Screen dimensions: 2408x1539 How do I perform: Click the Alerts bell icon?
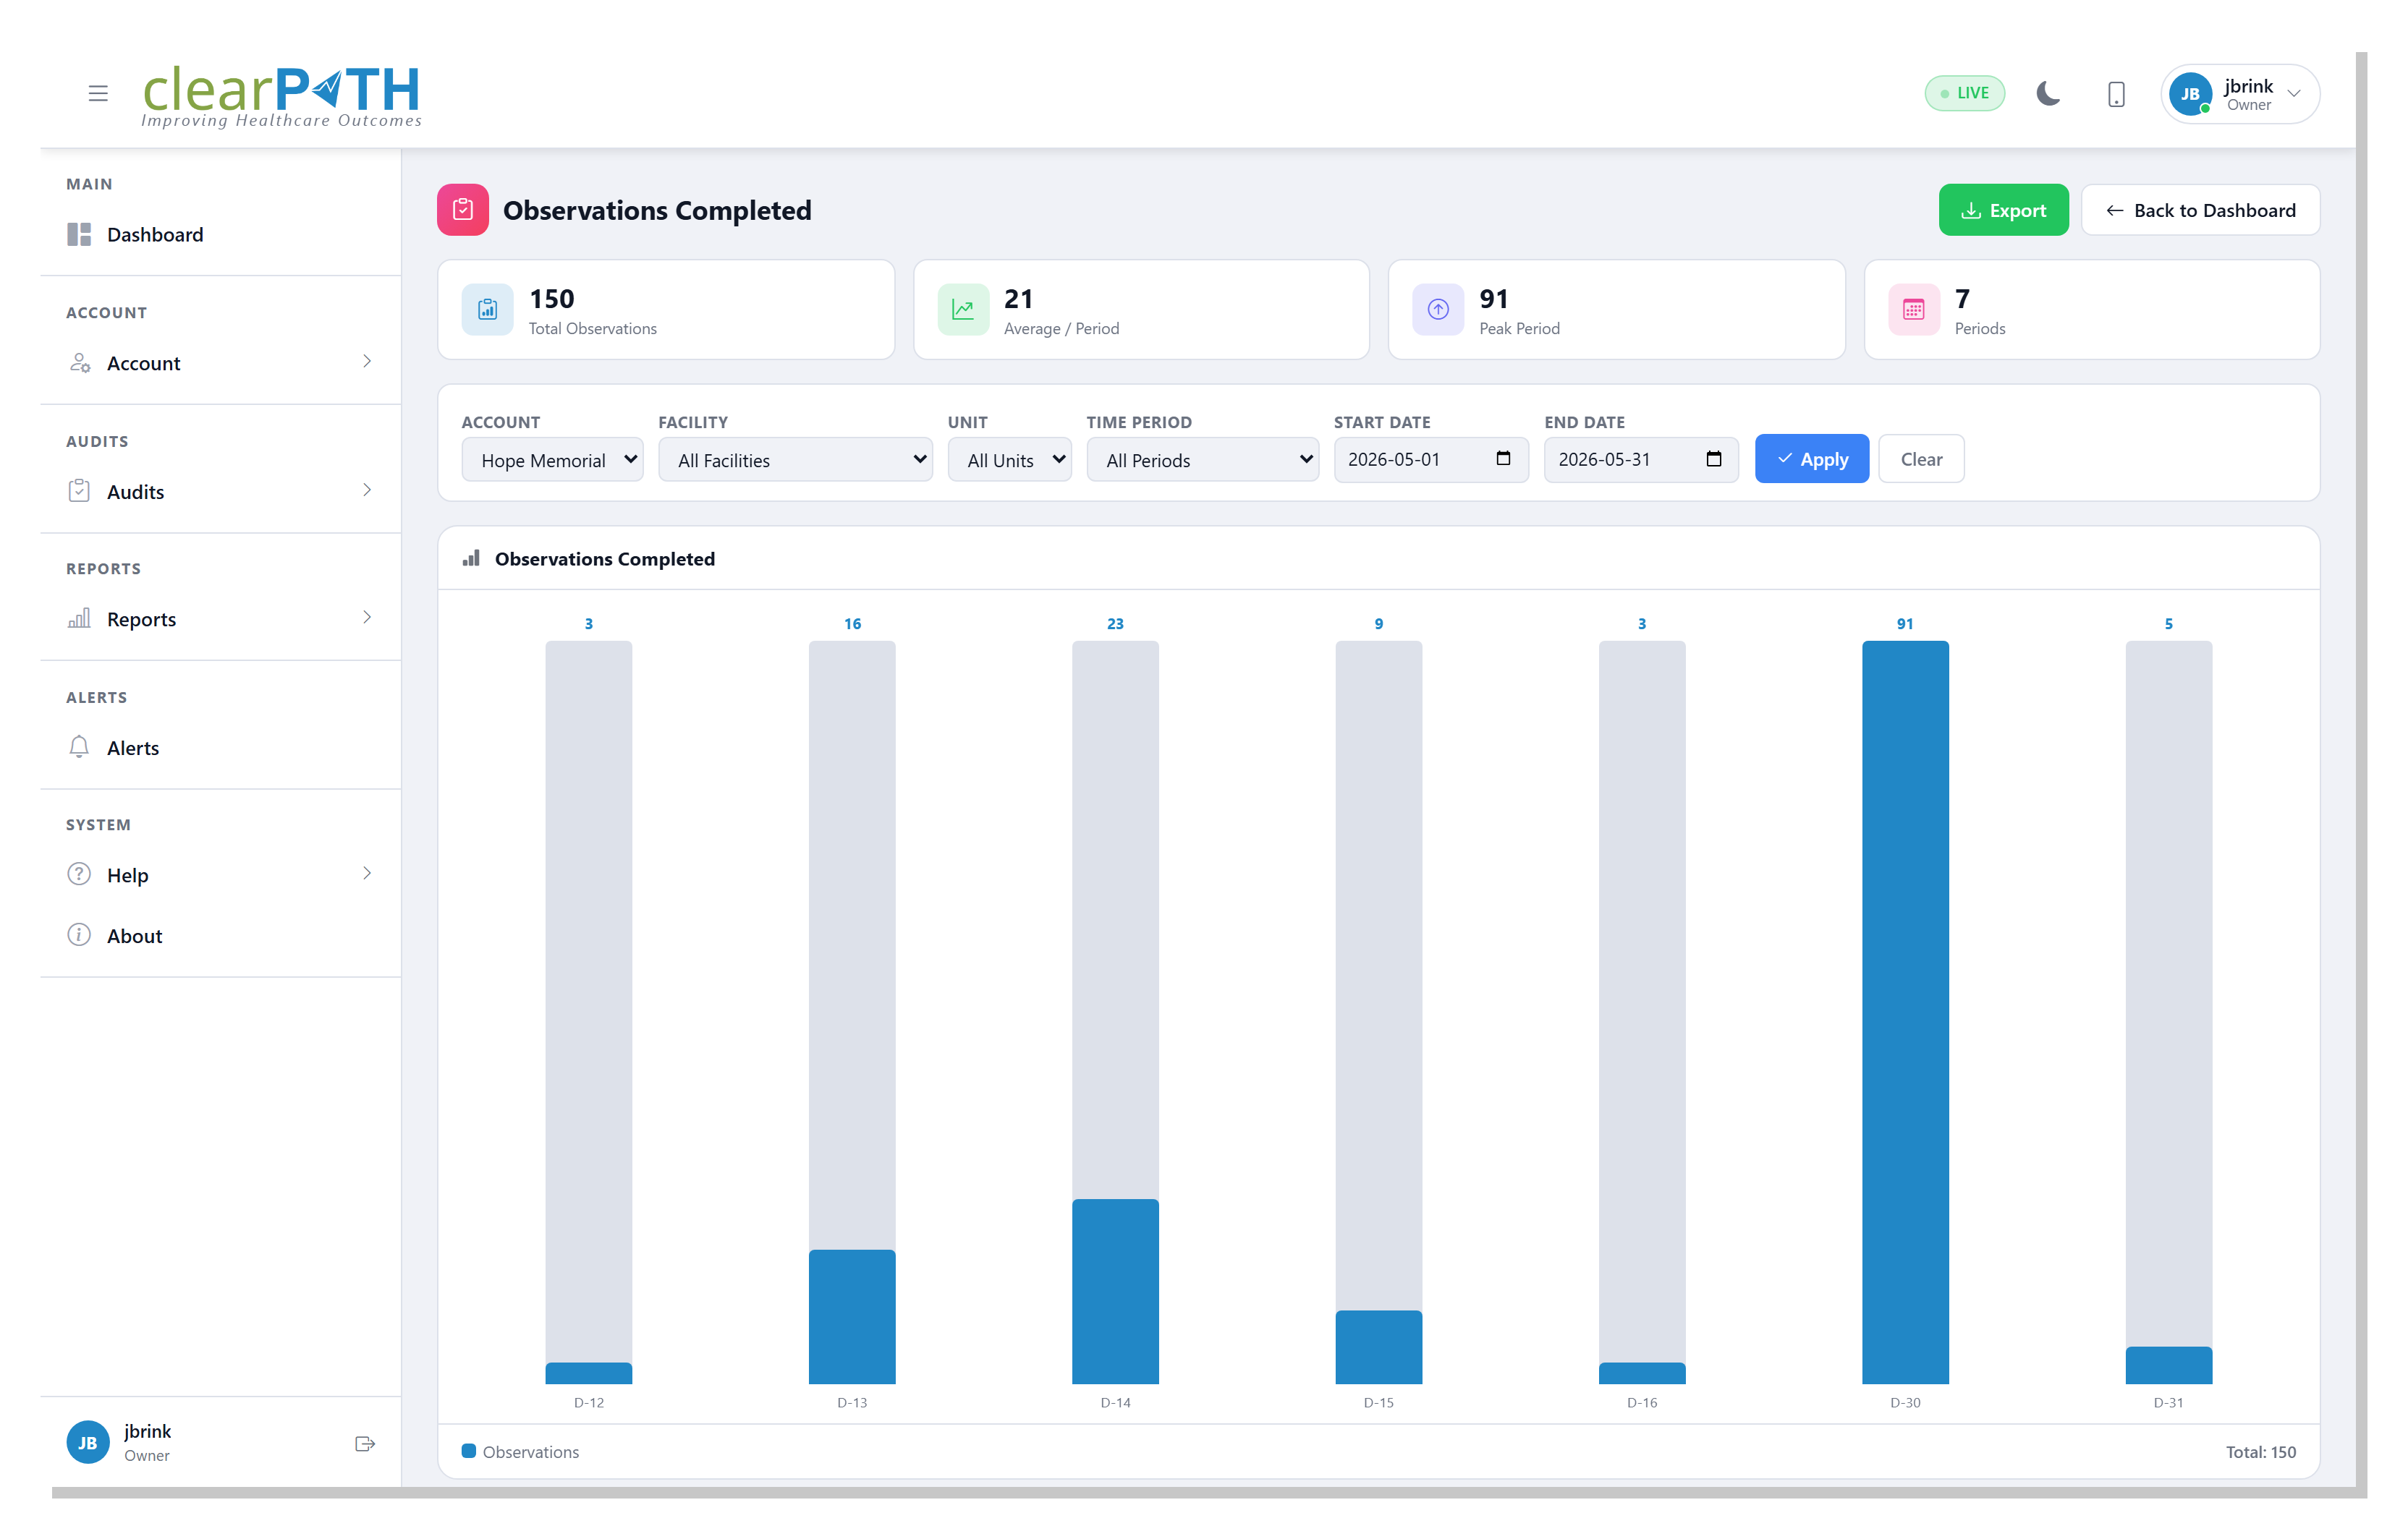pos(79,748)
